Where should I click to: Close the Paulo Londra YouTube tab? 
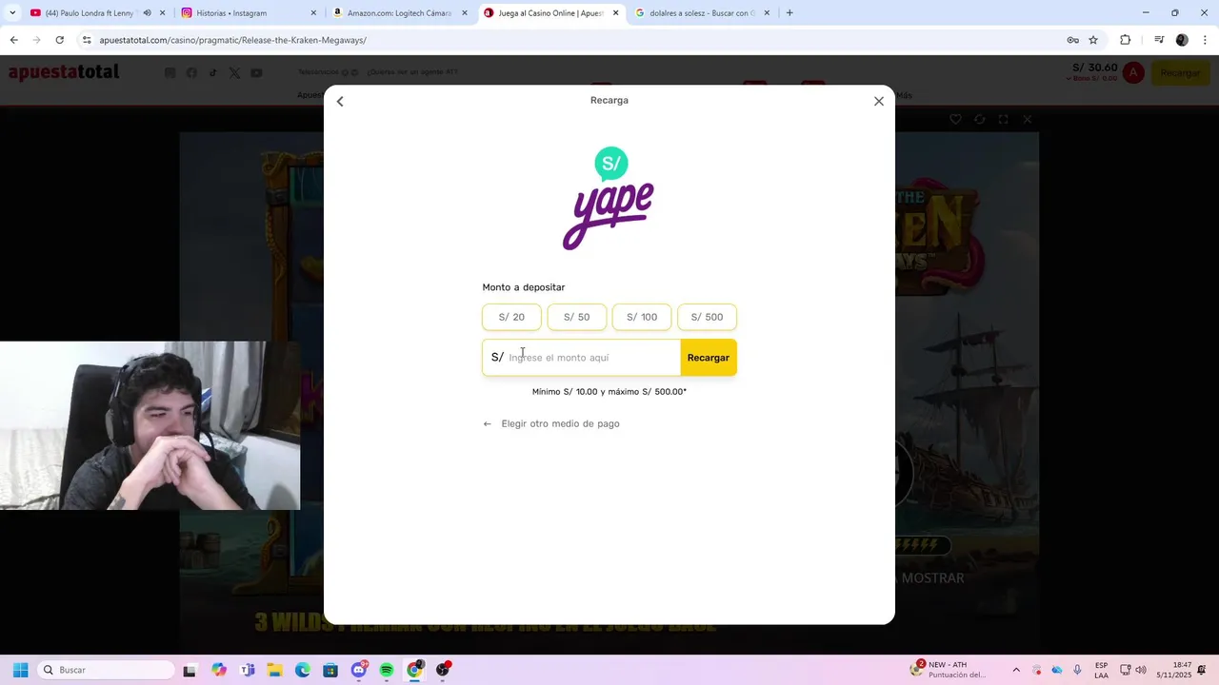click(x=163, y=13)
